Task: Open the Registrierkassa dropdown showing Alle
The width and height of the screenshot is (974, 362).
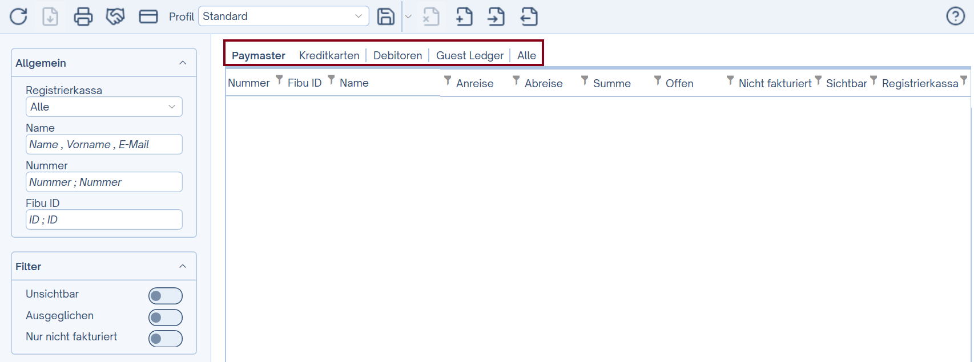Action: (104, 107)
